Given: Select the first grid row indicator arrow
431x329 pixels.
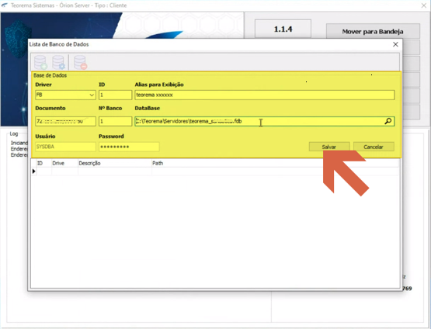Looking at the screenshot, I should 34,171.
